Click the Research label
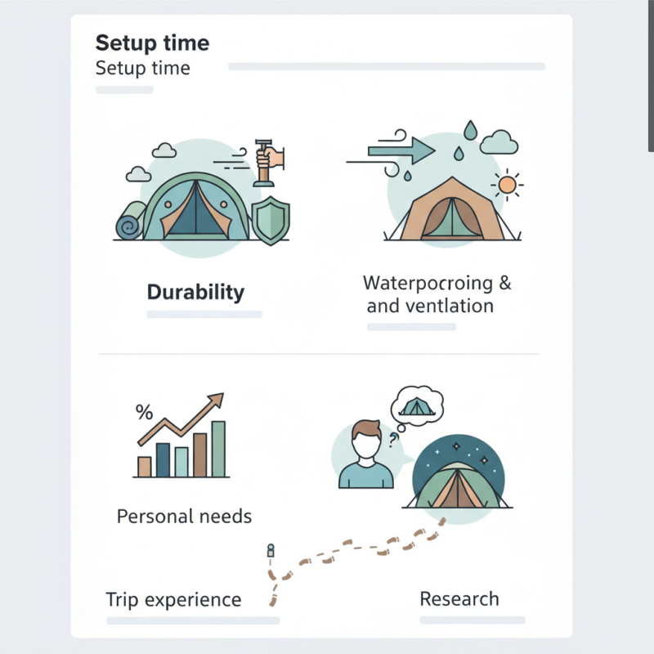Screen dimensions: 654x654 pyautogui.click(x=459, y=599)
